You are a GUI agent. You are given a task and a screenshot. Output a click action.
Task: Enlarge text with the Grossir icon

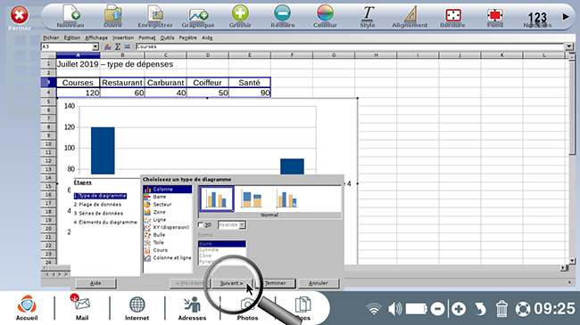pyautogui.click(x=240, y=13)
